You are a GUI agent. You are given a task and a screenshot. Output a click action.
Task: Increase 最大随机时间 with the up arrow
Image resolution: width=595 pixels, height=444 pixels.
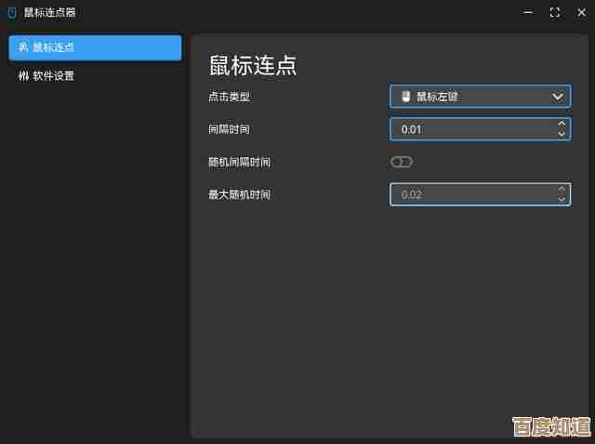pos(561,189)
